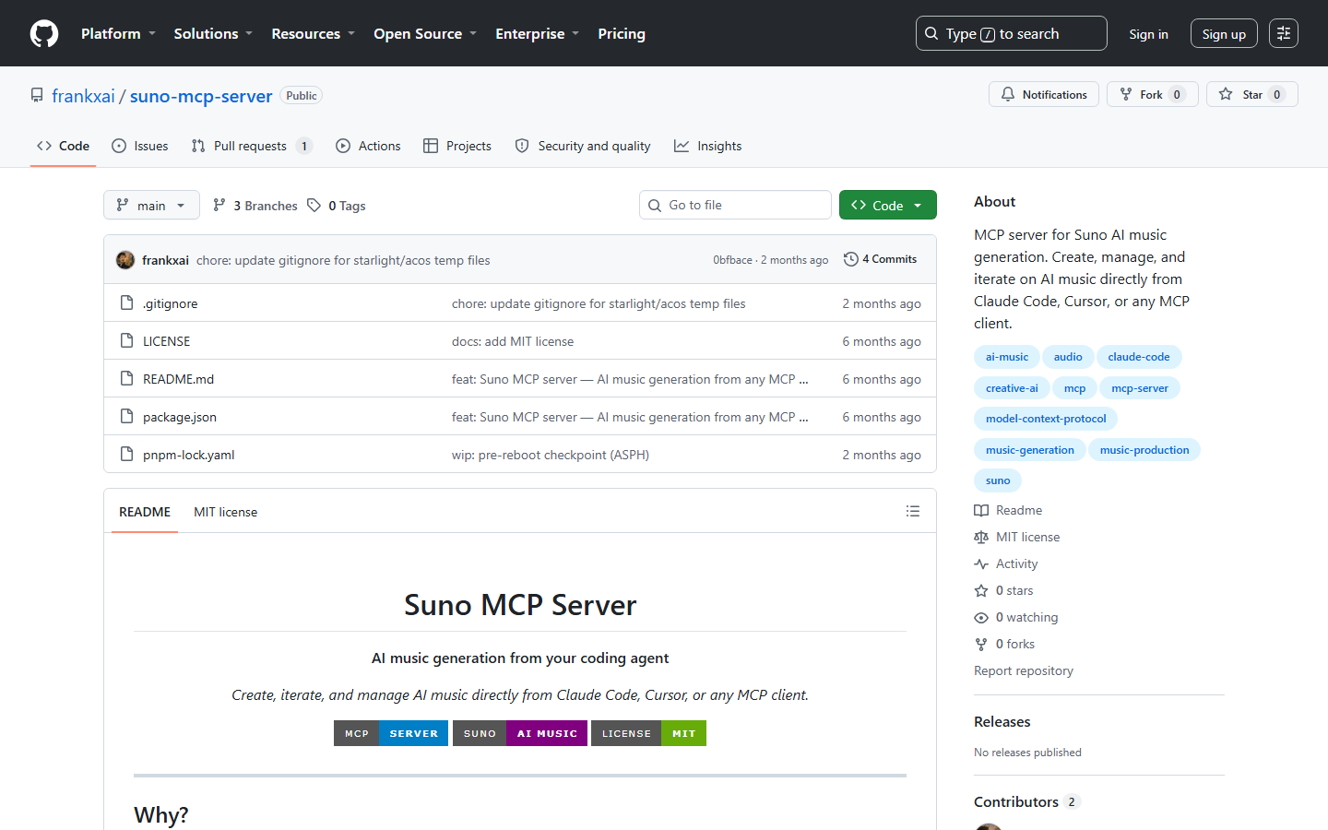Image resolution: width=1328 pixels, height=830 pixels.
Task: Select the MIT license tab in README panel
Action: [225, 512]
